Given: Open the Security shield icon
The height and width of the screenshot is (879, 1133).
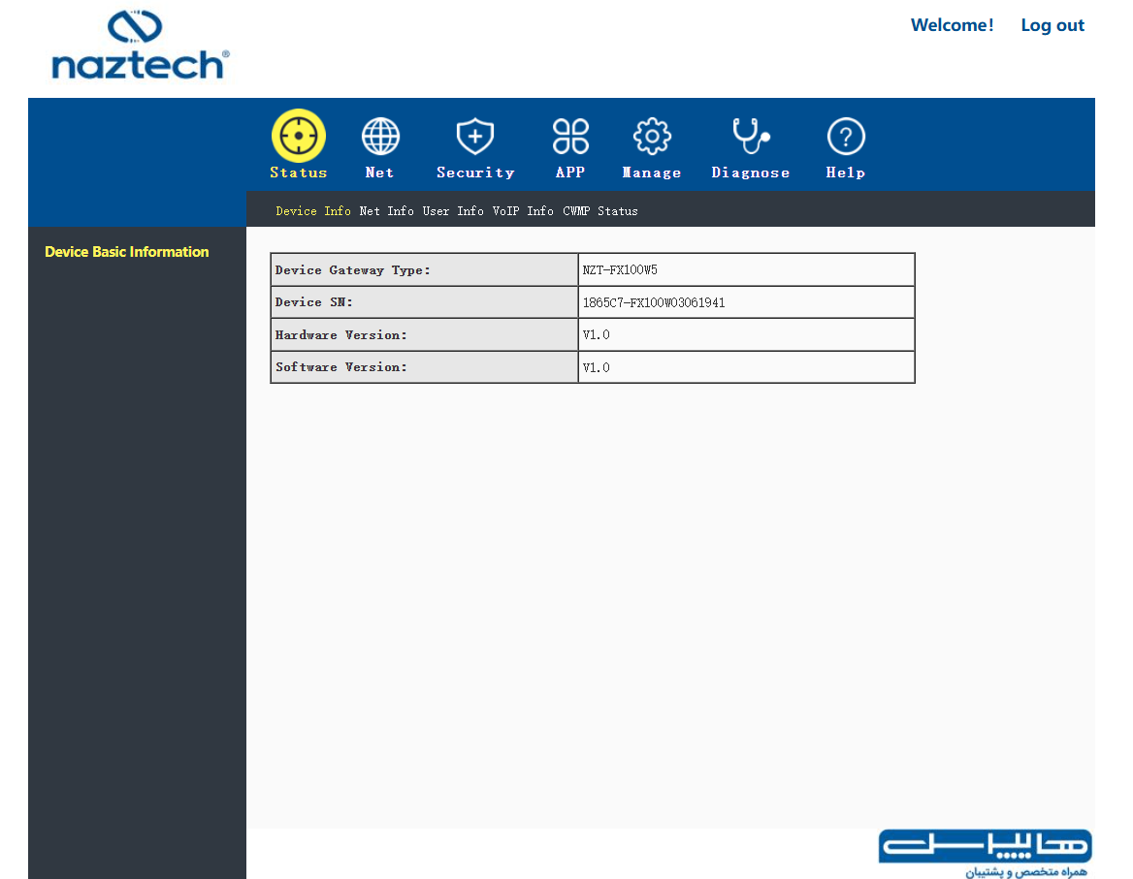Looking at the screenshot, I should point(474,137).
